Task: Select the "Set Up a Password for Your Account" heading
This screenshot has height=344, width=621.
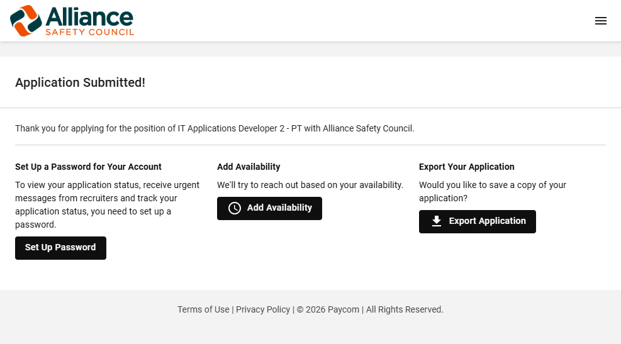Action: pyautogui.click(x=88, y=167)
